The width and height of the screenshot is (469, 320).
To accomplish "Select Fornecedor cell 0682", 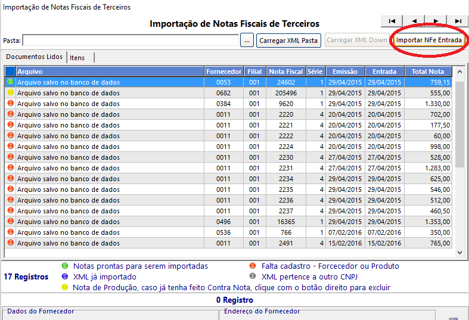I will pos(223,93).
